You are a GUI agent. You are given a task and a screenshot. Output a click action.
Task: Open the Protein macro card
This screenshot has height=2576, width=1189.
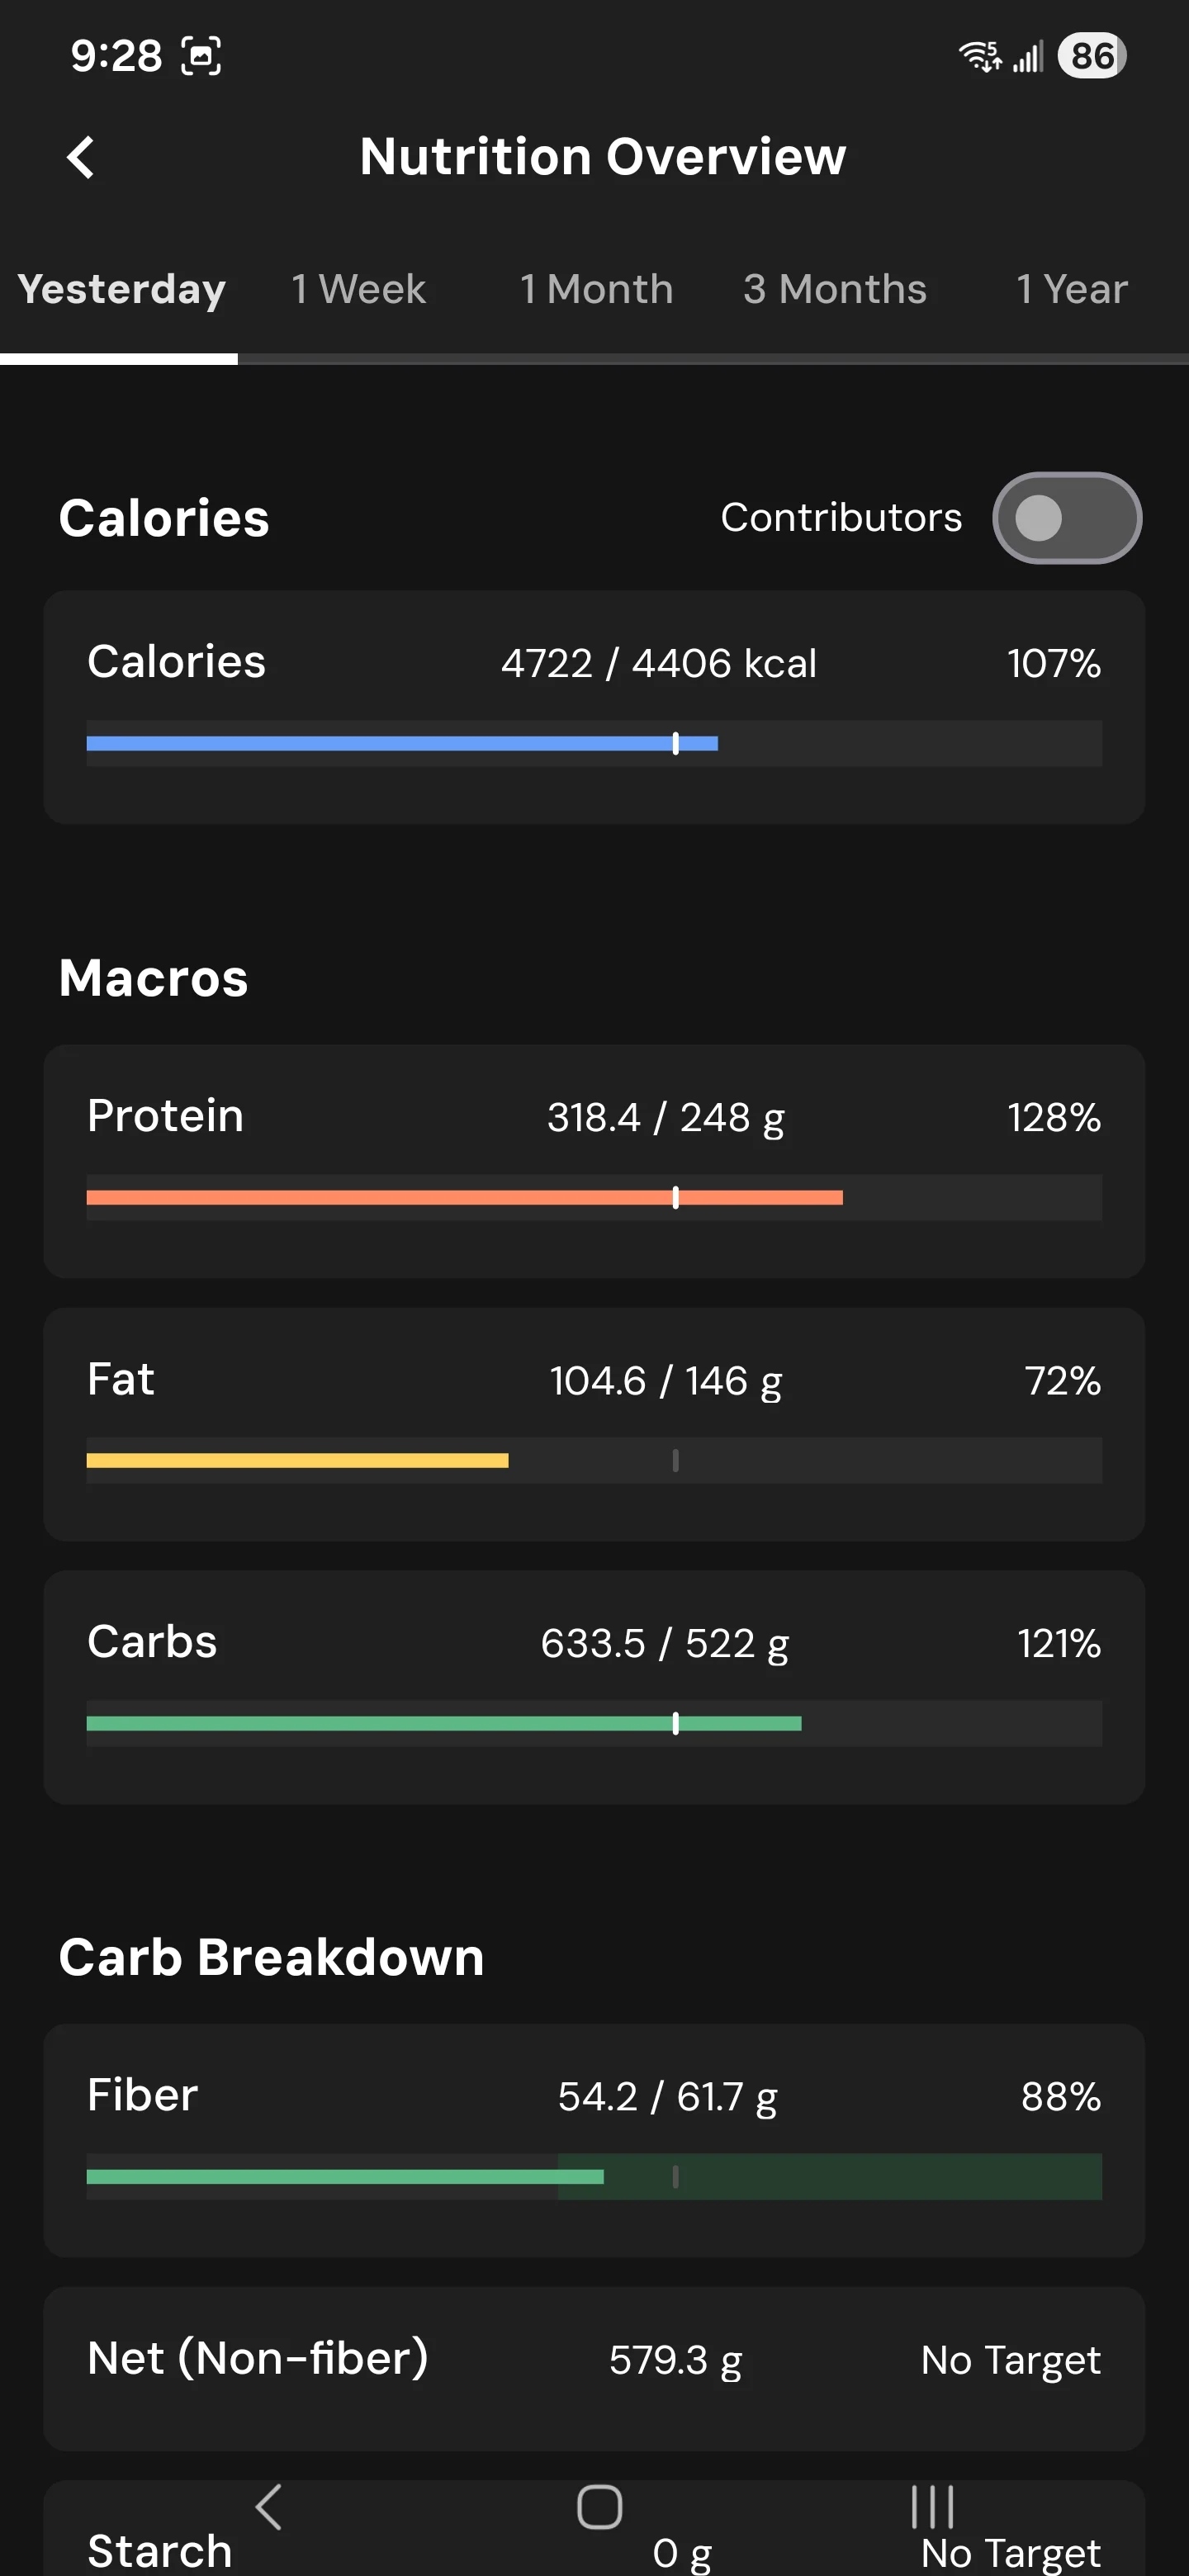point(594,1161)
